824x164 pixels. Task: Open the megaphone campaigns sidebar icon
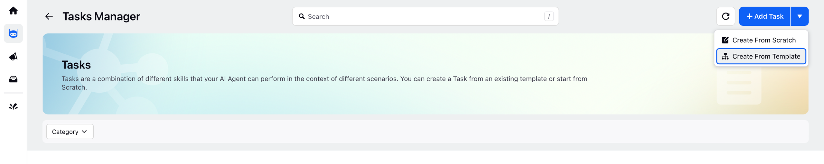point(13,57)
